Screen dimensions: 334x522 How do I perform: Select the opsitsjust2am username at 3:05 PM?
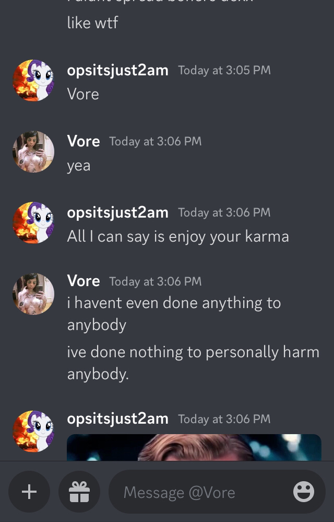[x=117, y=71]
